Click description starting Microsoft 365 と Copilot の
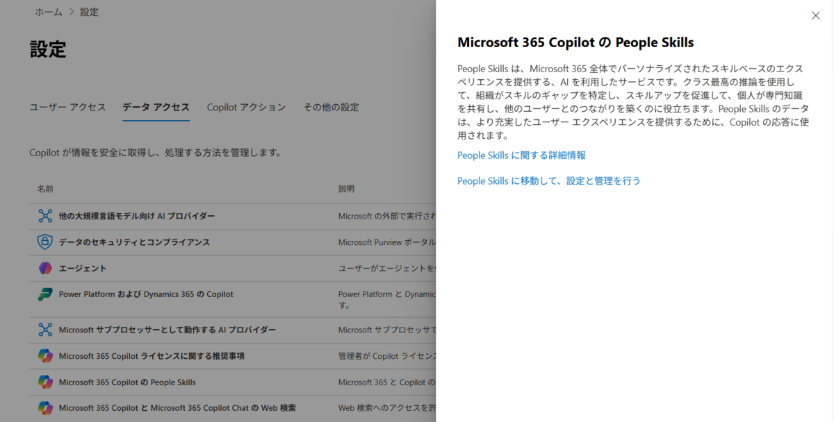Viewport: 834px width, 422px height. click(387, 382)
